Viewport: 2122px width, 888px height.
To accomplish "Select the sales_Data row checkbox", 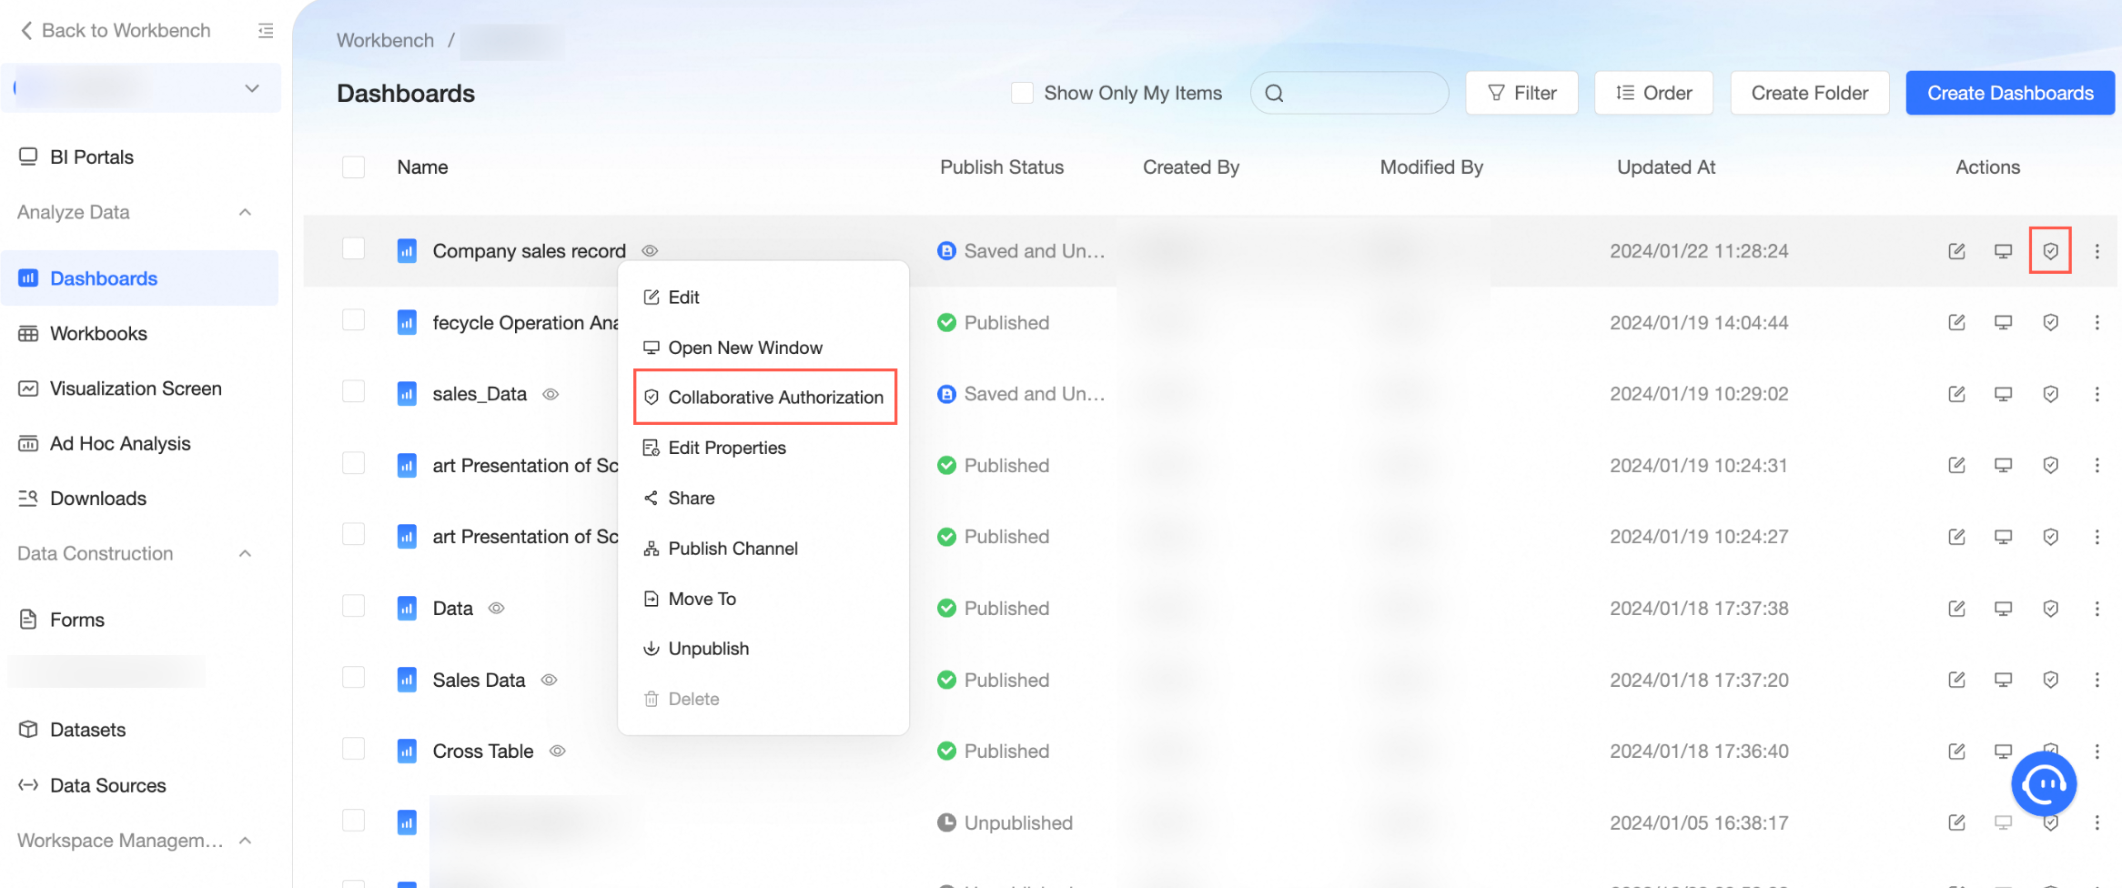I will pos(353,391).
